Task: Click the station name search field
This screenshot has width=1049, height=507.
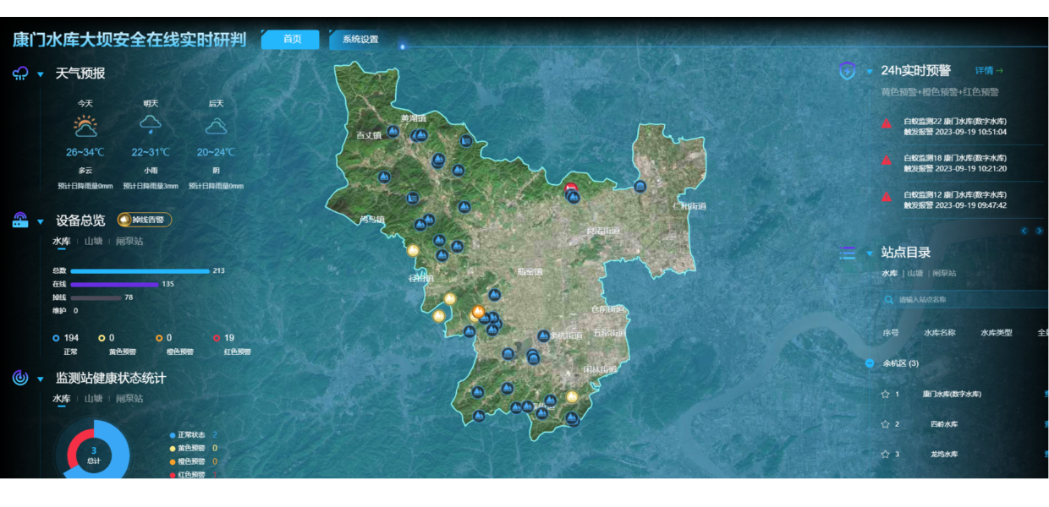Action: tap(964, 299)
